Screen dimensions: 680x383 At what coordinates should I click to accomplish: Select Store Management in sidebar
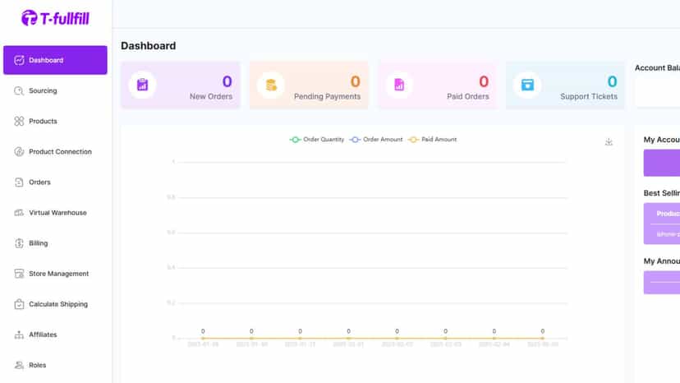tap(55, 274)
